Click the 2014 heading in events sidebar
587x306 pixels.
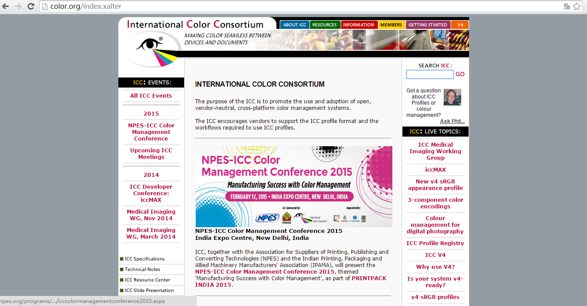(151, 175)
